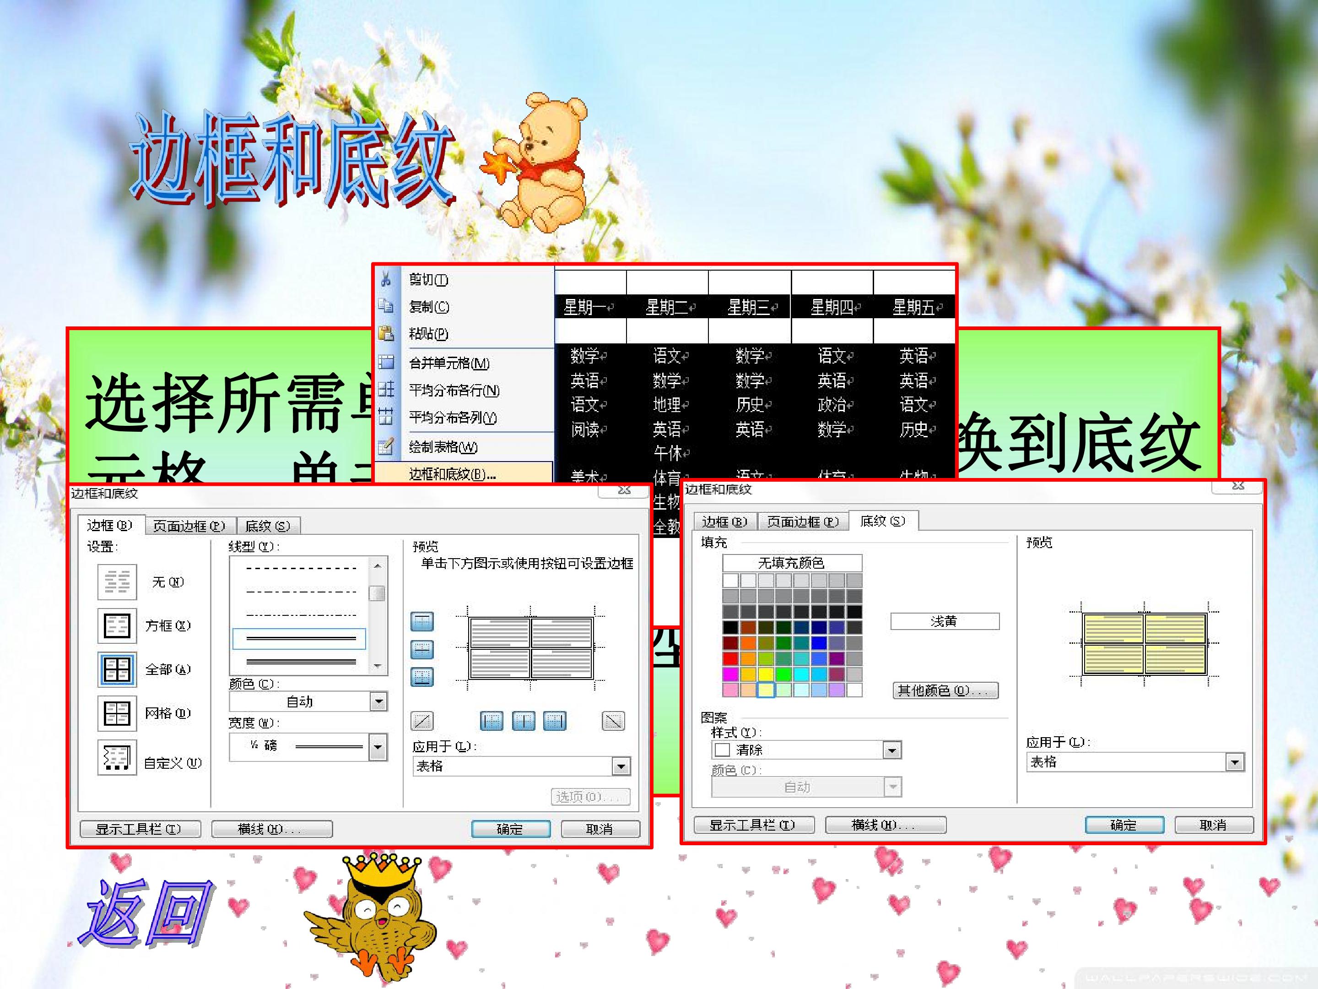Image resolution: width=1318 pixels, height=989 pixels.
Task: Select the 全部 (All) border setting icon
Action: coord(117,669)
